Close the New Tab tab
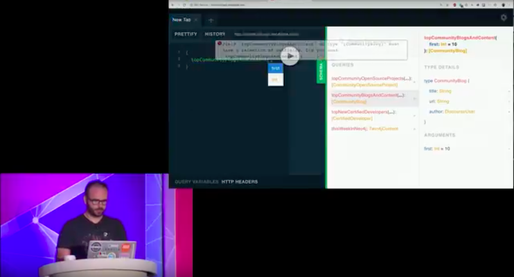Screen dimensions: 514x277 point(196,20)
